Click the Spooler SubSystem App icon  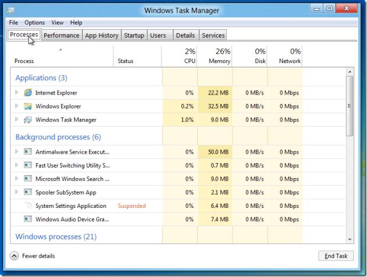28,192
